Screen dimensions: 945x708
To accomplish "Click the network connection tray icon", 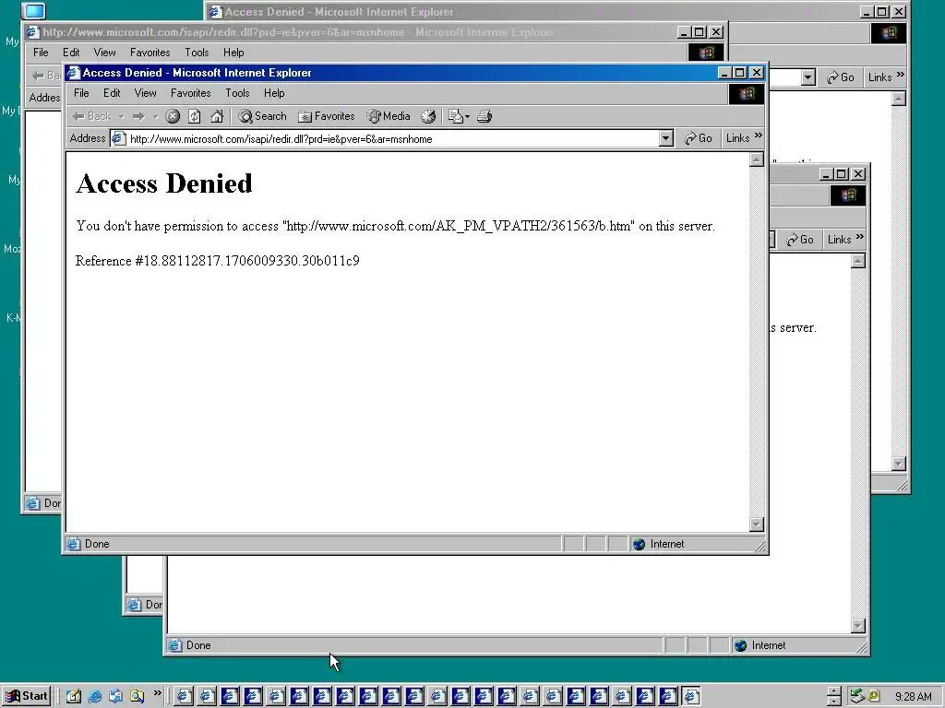I will tap(857, 696).
